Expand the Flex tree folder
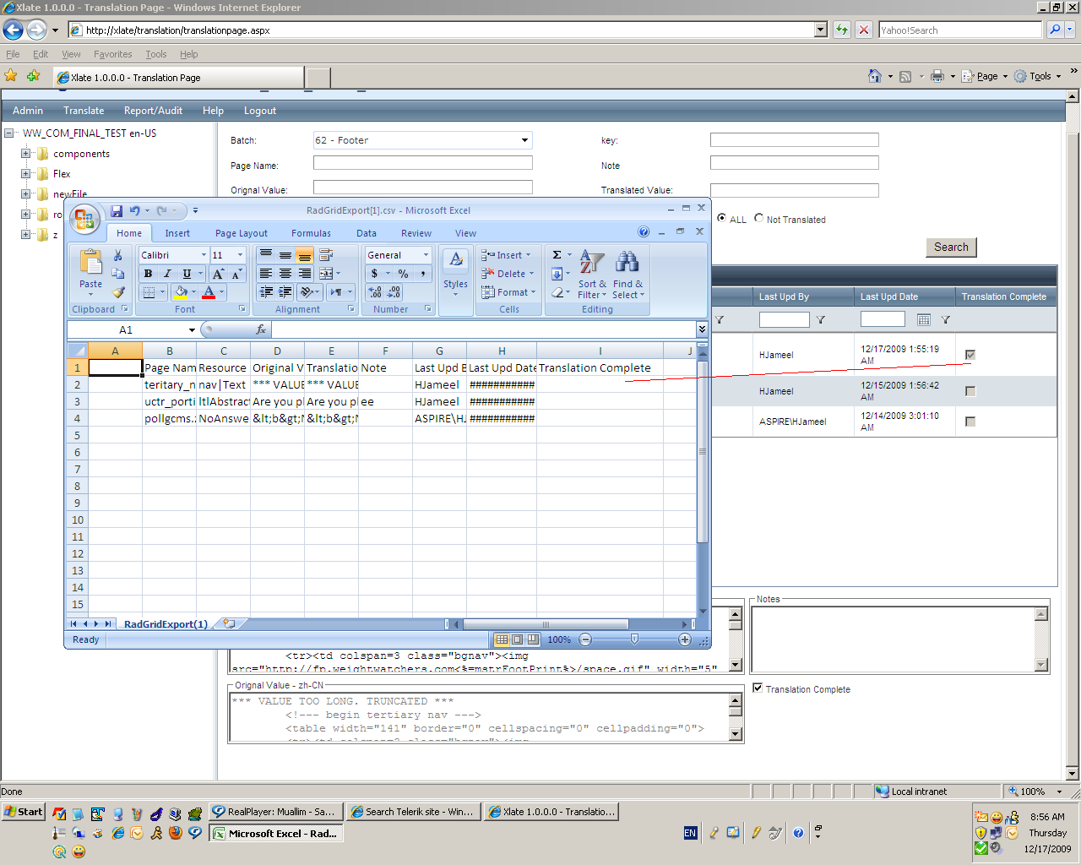The image size is (1081, 865). pos(25,174)
